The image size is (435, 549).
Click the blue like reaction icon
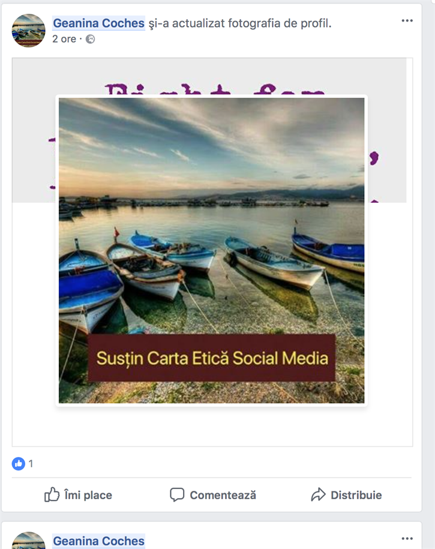(x=18, y=464)
